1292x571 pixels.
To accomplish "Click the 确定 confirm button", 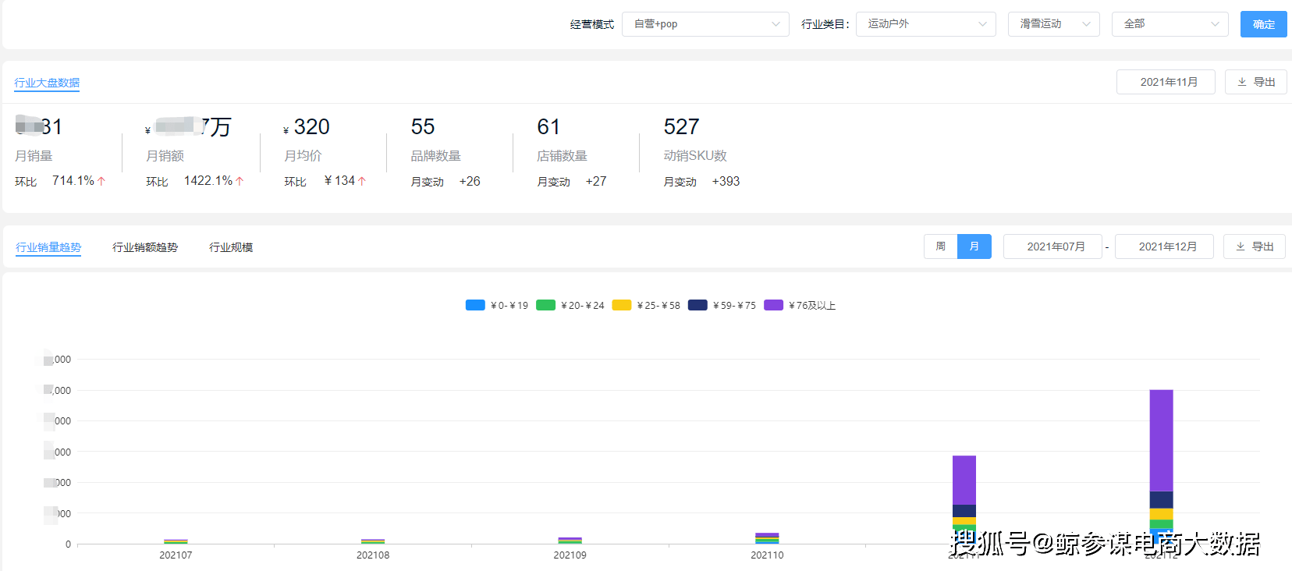I will 1264,24.
